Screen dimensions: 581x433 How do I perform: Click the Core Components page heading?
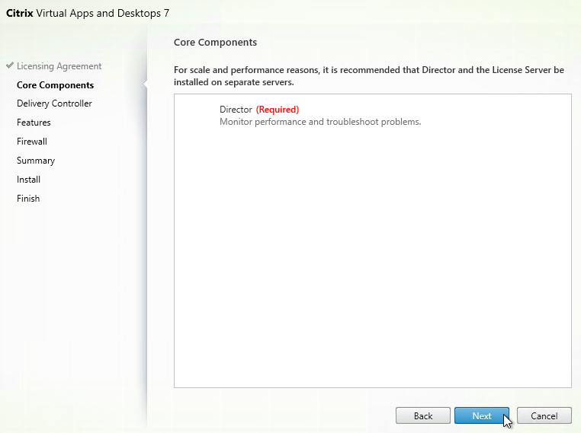[x=215, y=43]
